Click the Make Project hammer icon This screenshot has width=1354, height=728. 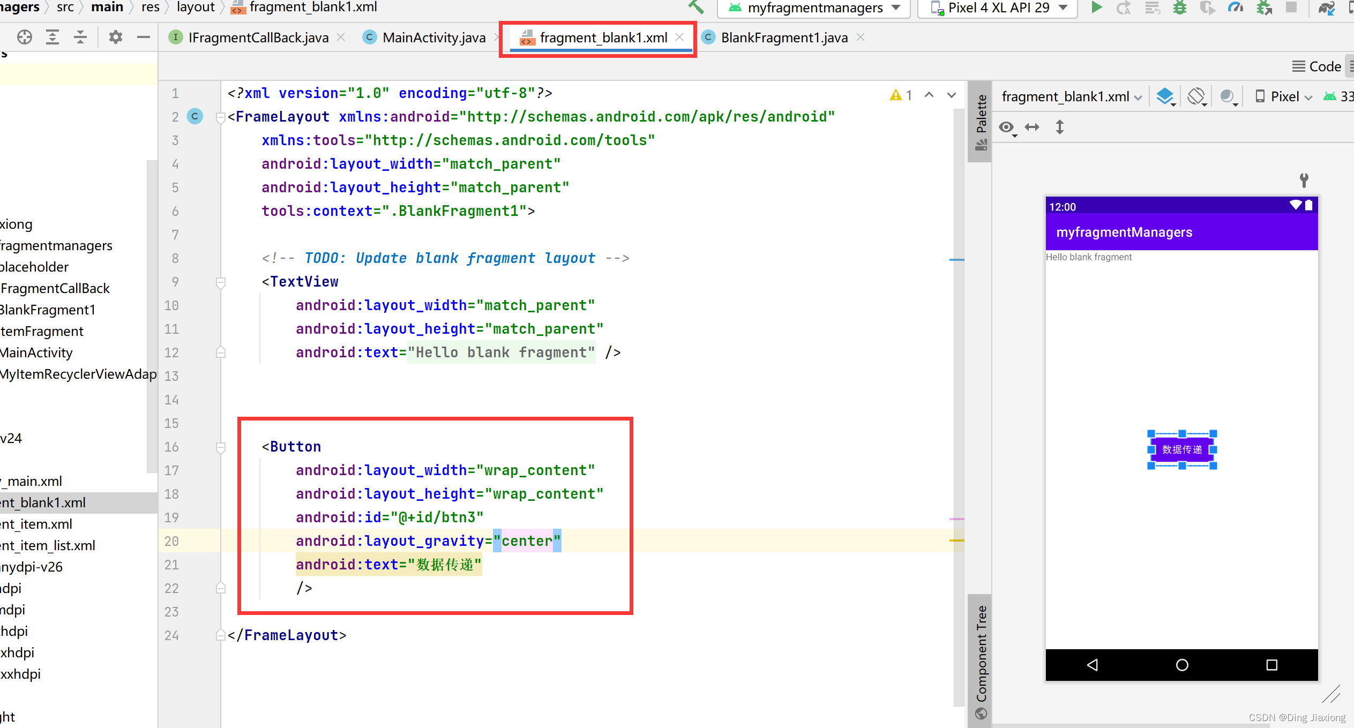696,7
